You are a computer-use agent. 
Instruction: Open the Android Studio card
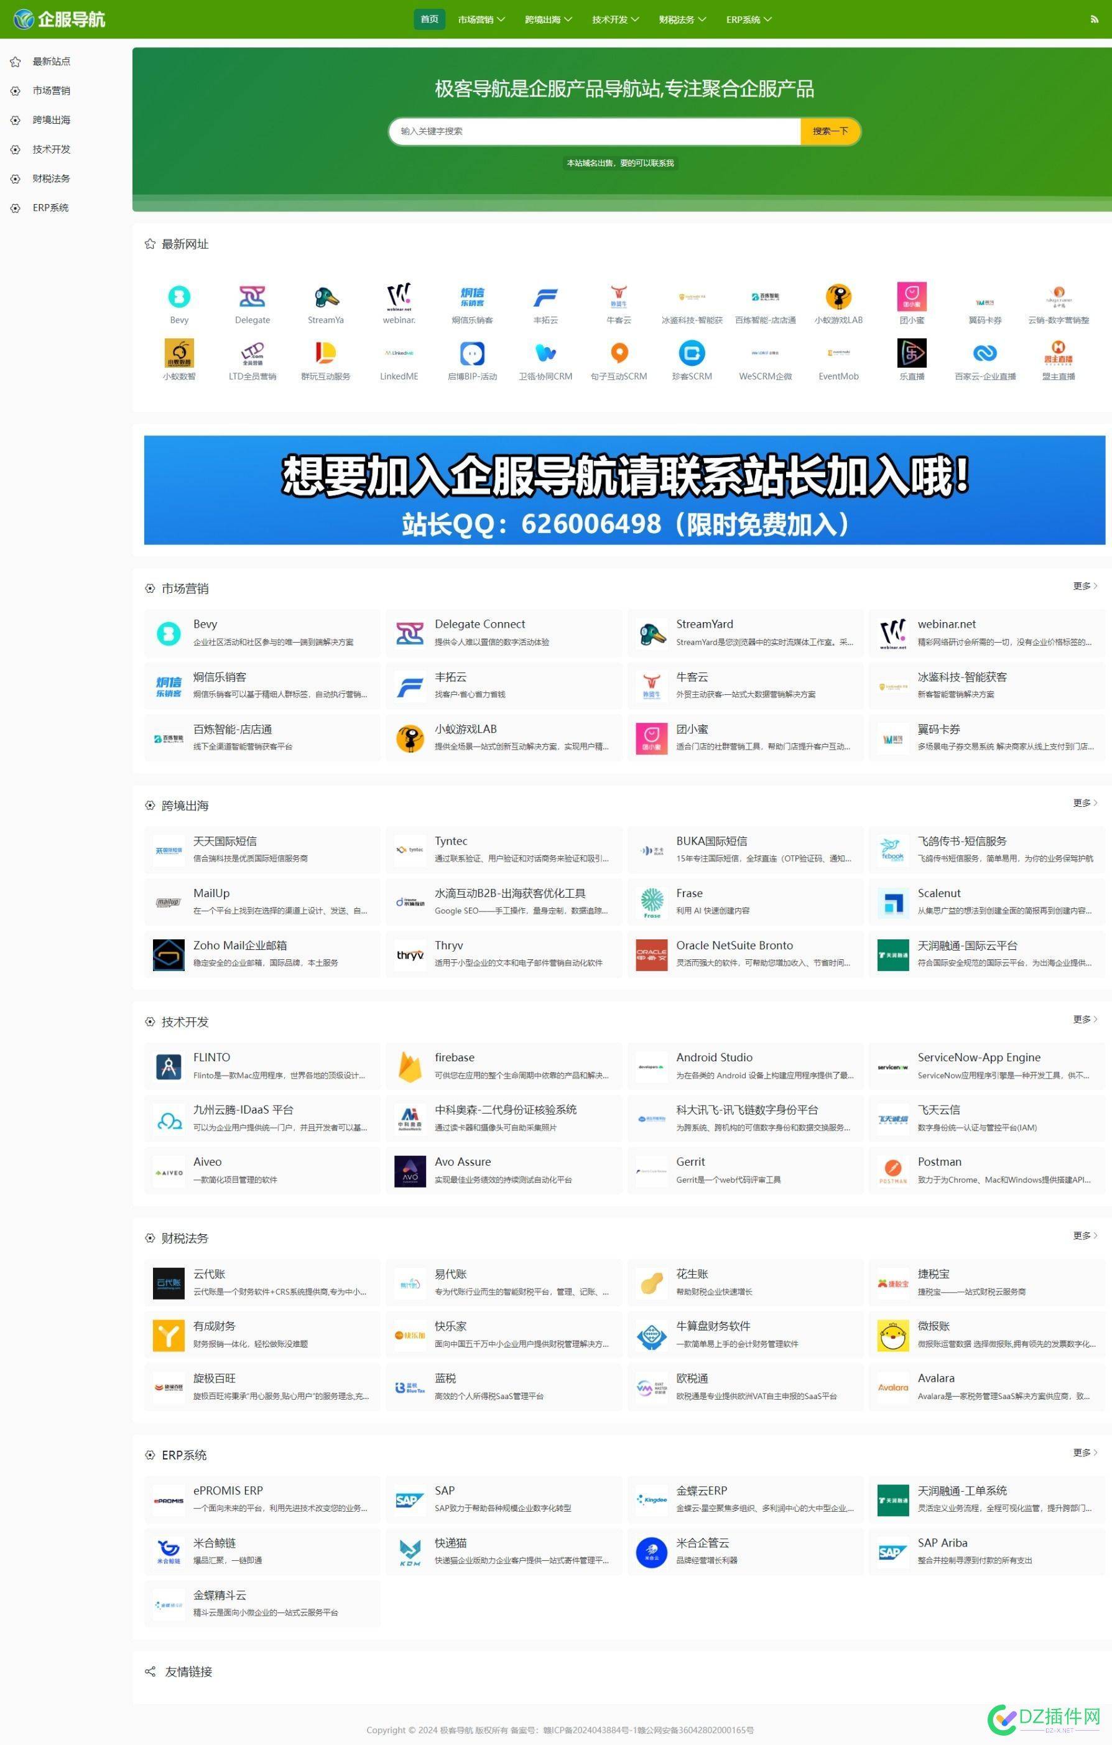click(x=746, y=1066)
